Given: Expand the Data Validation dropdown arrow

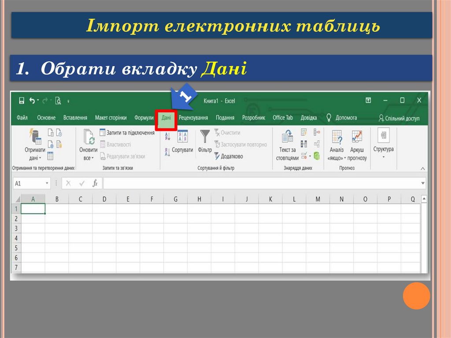Looking at the screenshot, I should coord(310,156).
